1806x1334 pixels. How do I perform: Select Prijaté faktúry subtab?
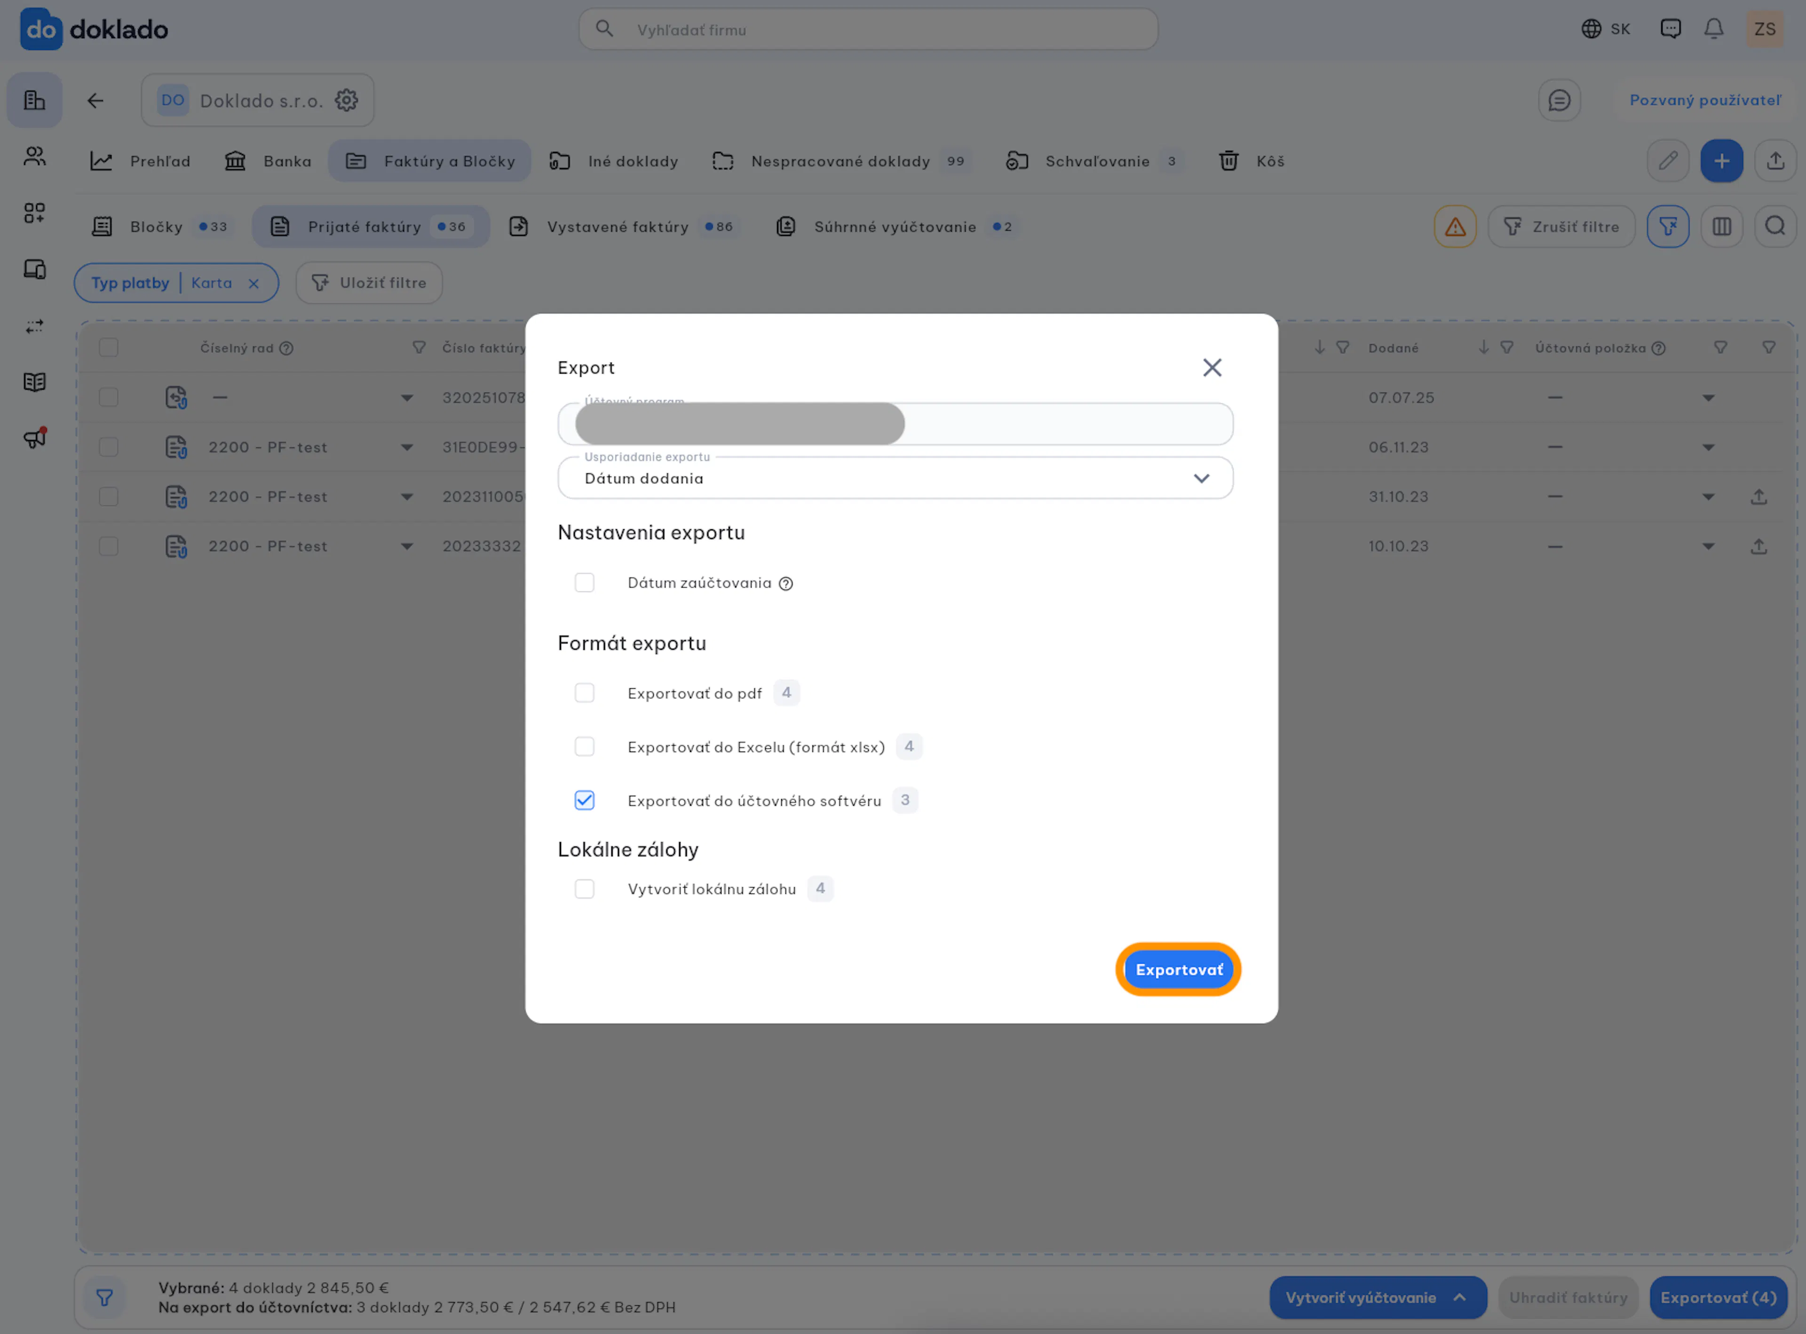pos(370,227)
